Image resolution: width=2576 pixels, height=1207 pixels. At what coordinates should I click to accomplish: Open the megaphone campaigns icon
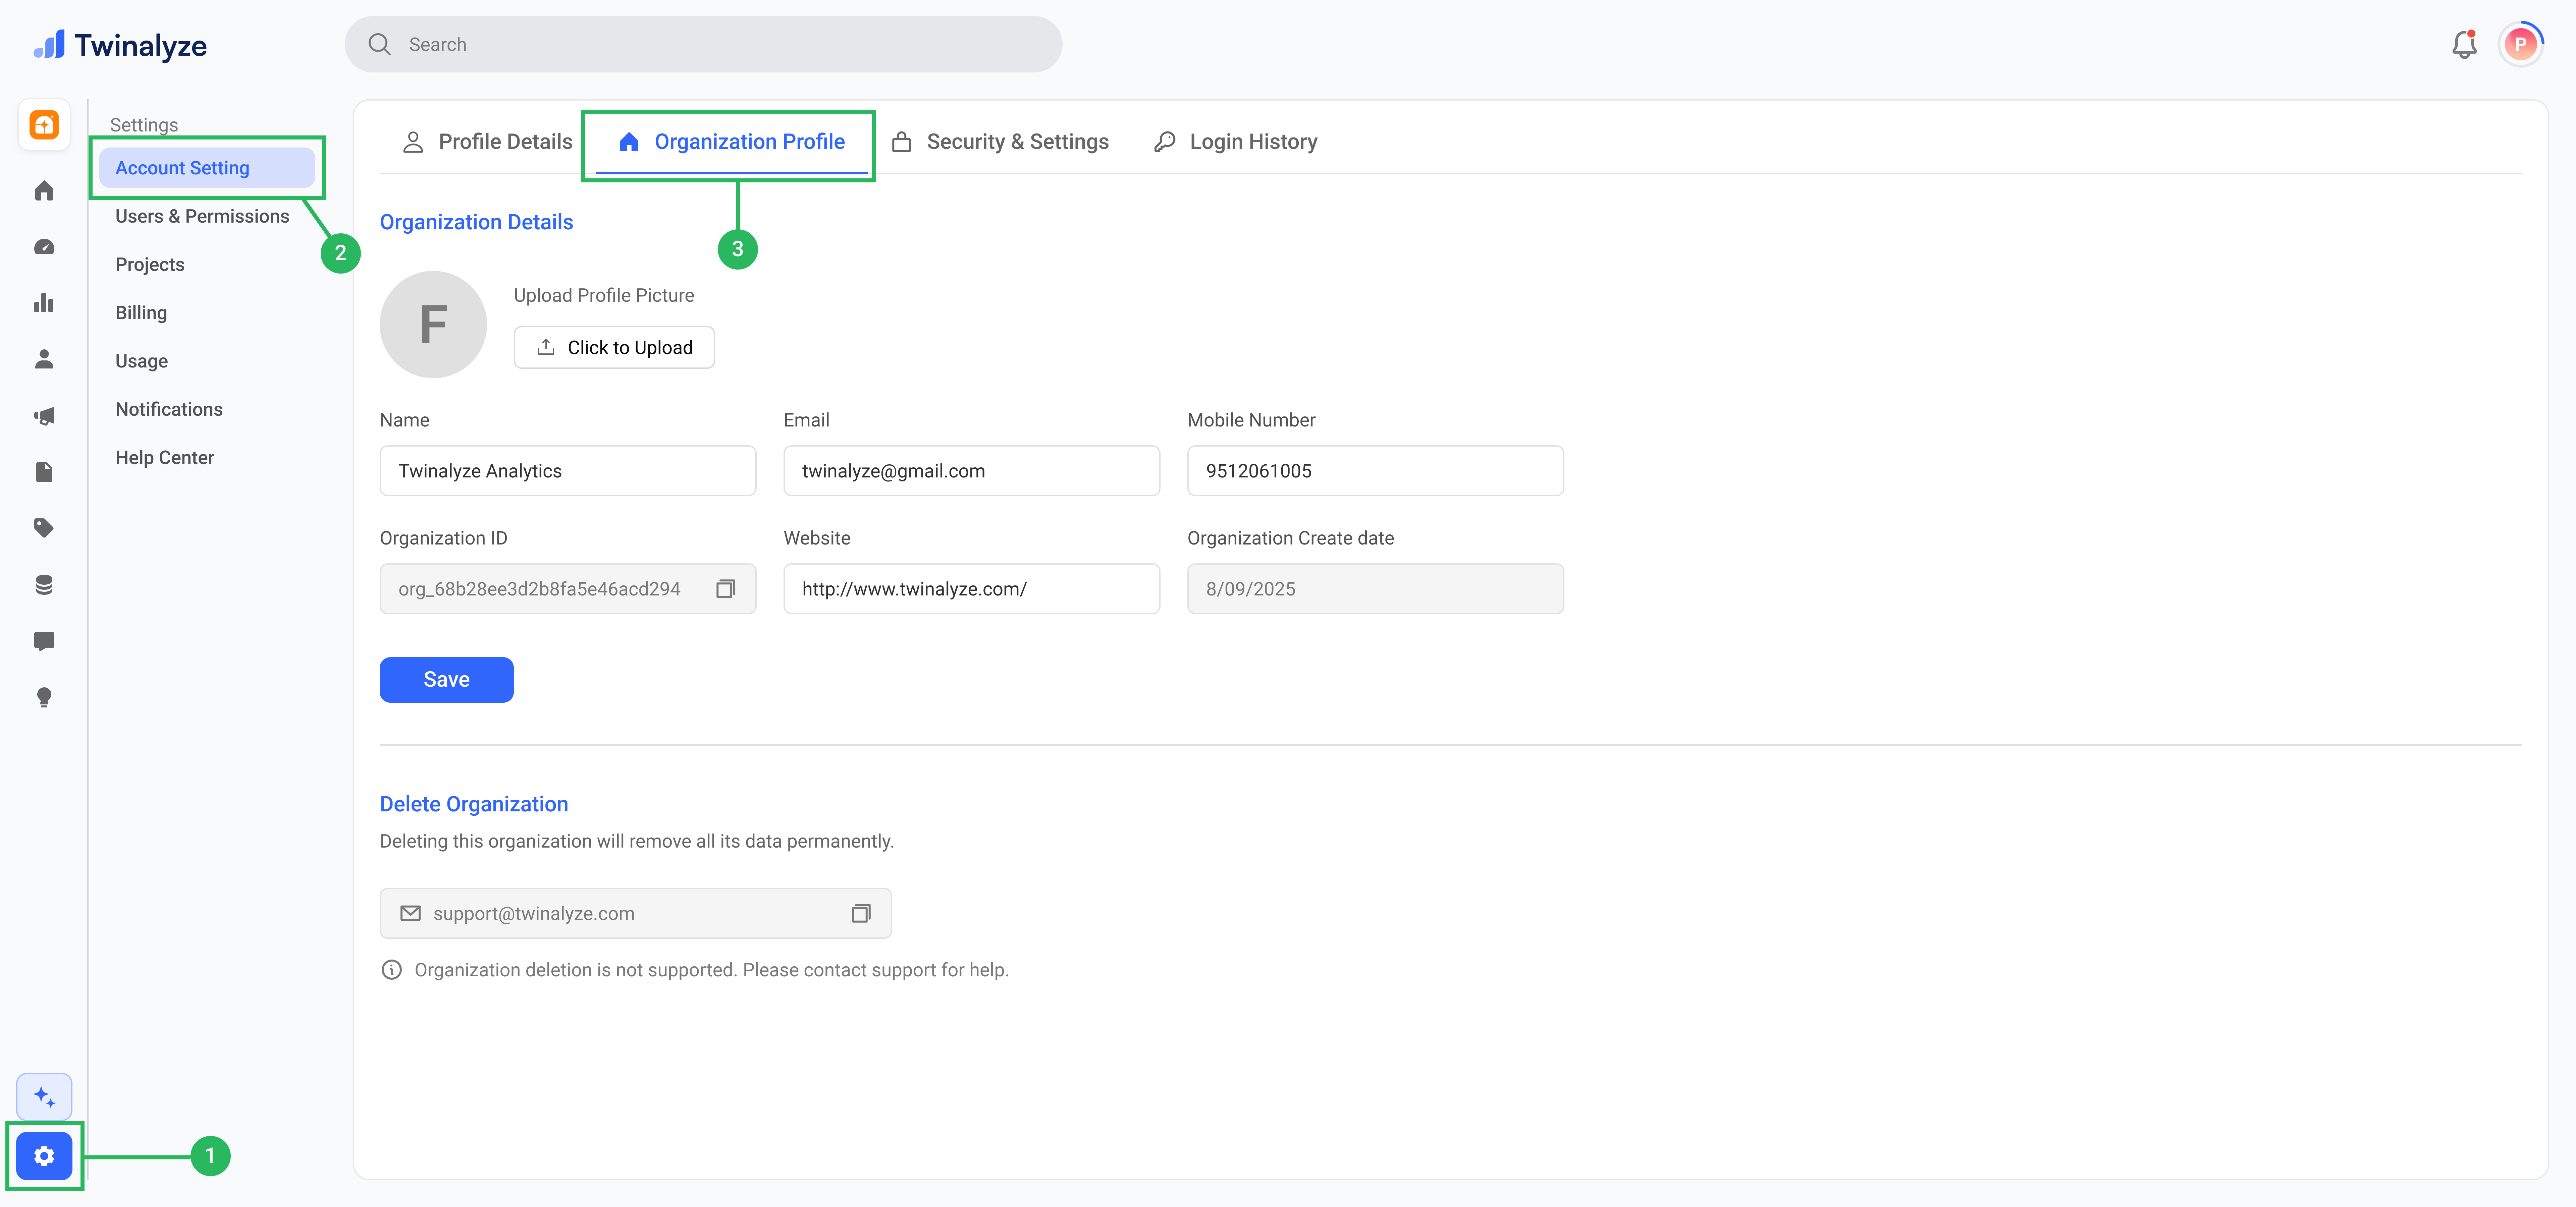44,416
